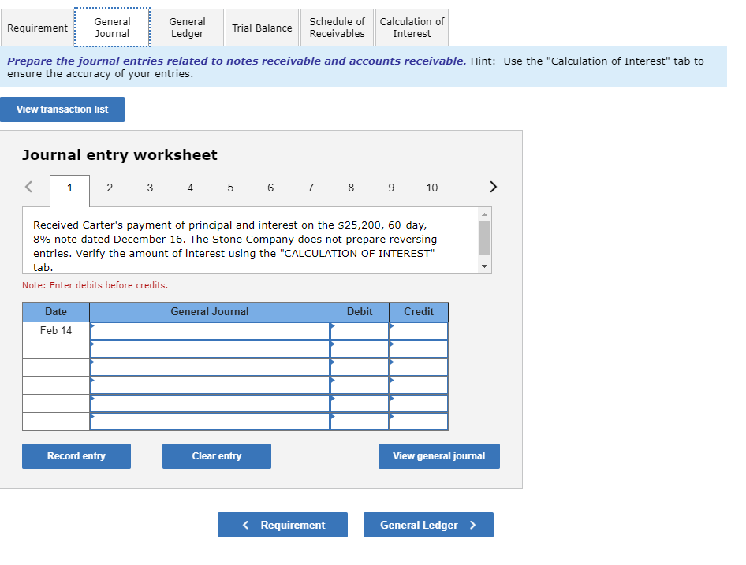The width and height of the screenshot is (746, 565).
Task: Click Debit cell in third journal row
Action: [x=360, y=367]
